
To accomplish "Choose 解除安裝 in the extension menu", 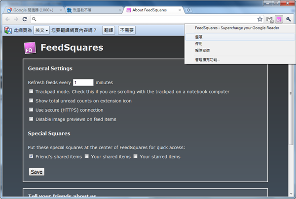I will click(240, 51).
